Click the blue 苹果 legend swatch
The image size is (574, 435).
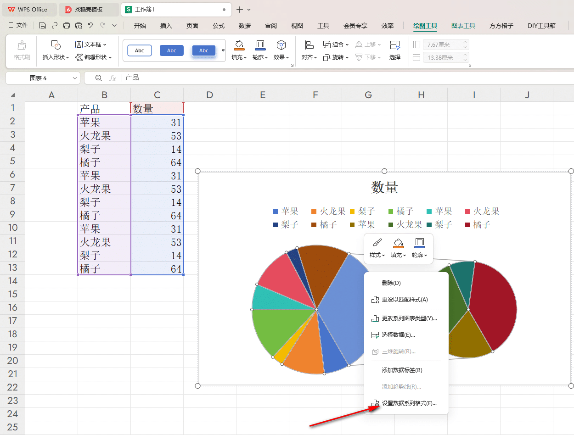(276, 212)
